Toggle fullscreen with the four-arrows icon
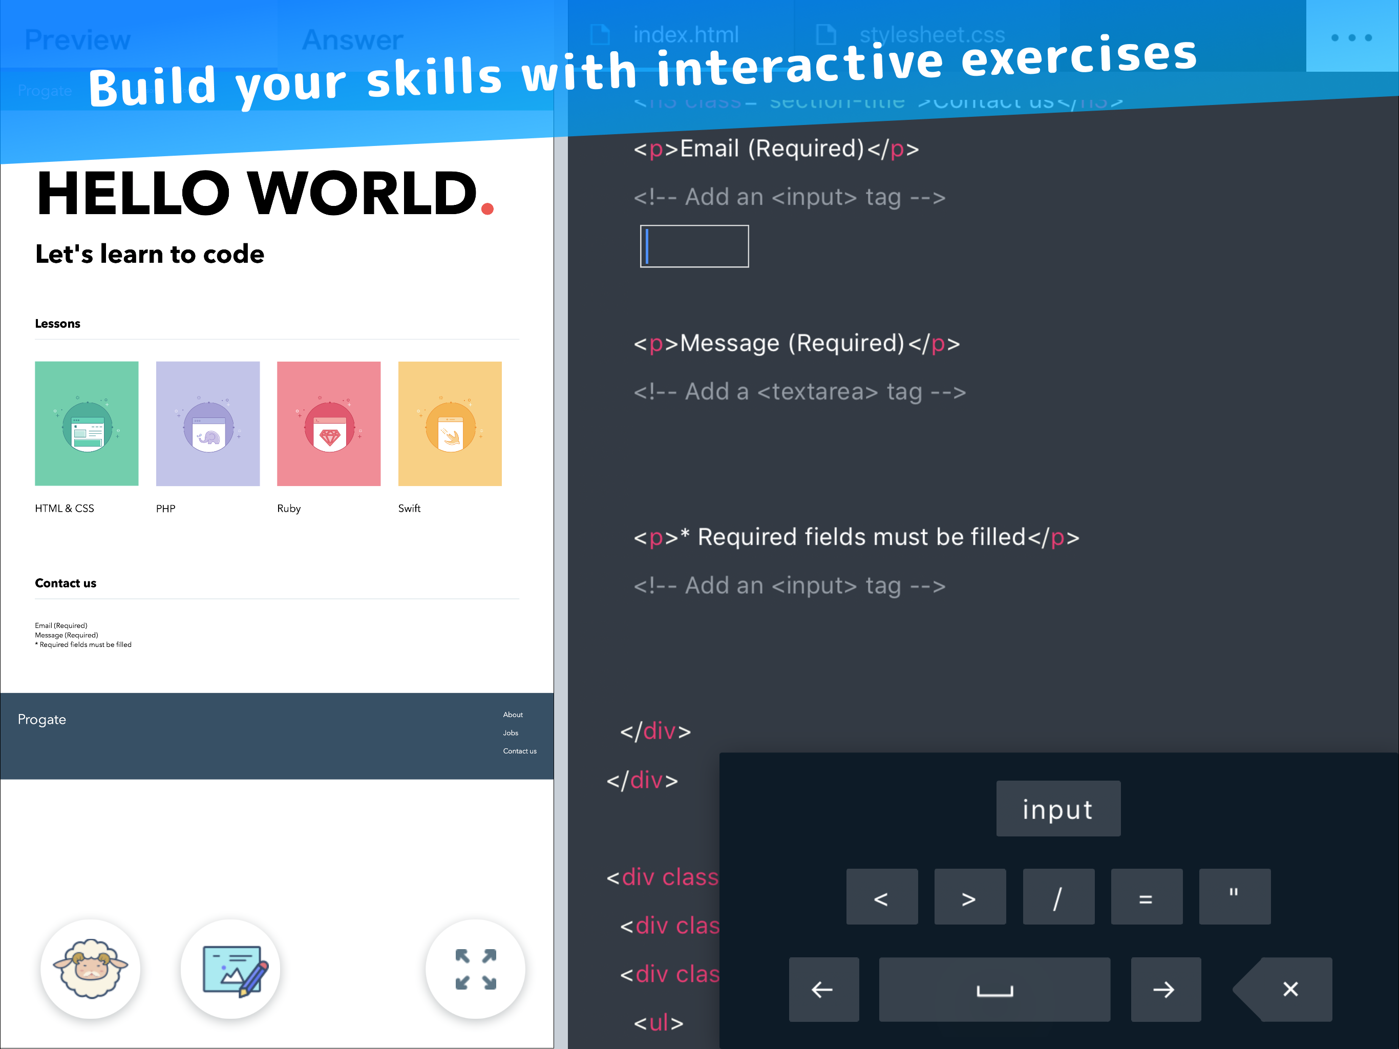The width and height of the screenshot is (1399, 1049). (476, 969)
